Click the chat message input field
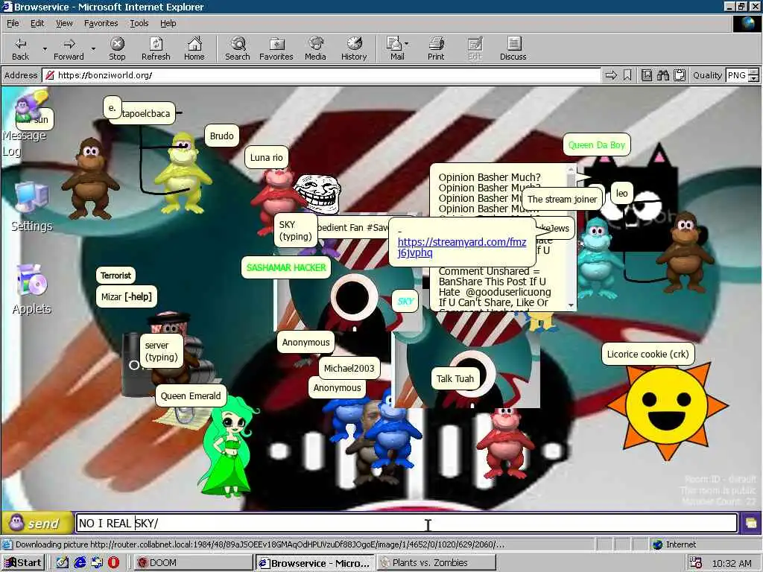Viewport: 763px width, 572px height. click(406, 524)
